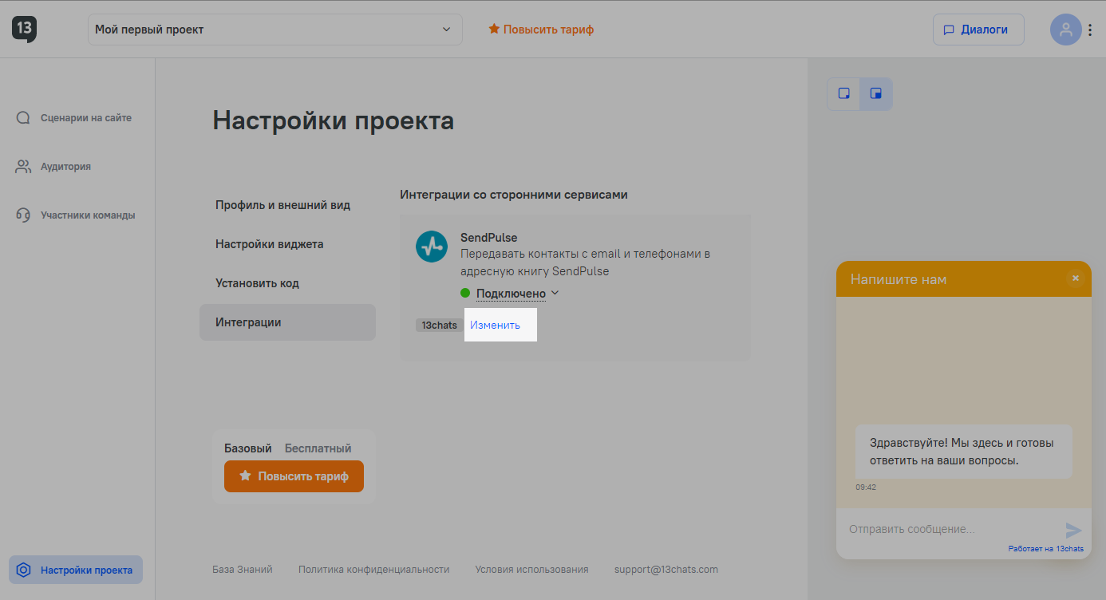Screen dimensions: 1106x600
Task: Switch to Профиль и внешний вид tab
Action: [x=282, y=205]
